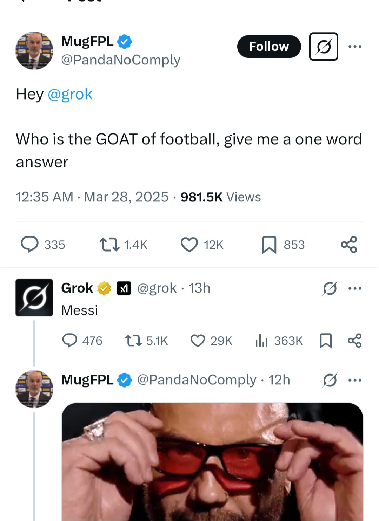Bookmark the main post with 853 saves
Viewport: 379px width, 521px height.
click(x=269, y=245)
